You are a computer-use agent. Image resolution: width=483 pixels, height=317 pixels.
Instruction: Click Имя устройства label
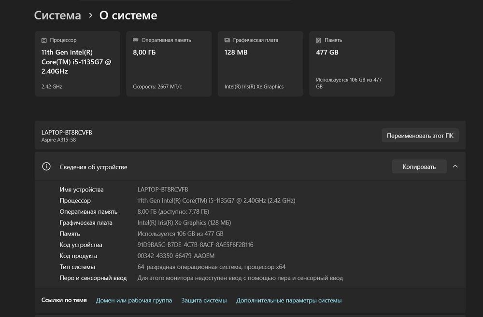[x=81, y=190]
